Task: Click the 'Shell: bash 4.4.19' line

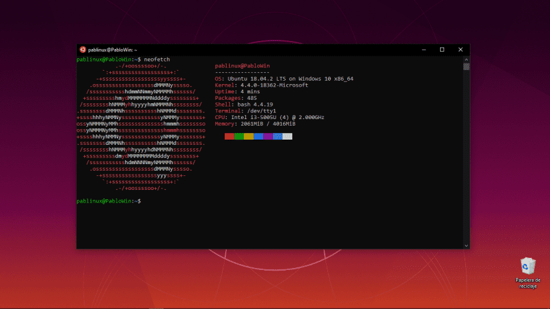Action: pos(244,105)
